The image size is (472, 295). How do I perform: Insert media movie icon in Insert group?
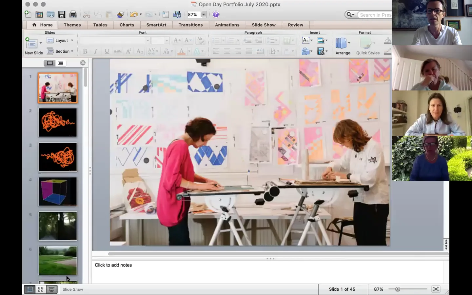pyautogui.click(x=321, y=51)
